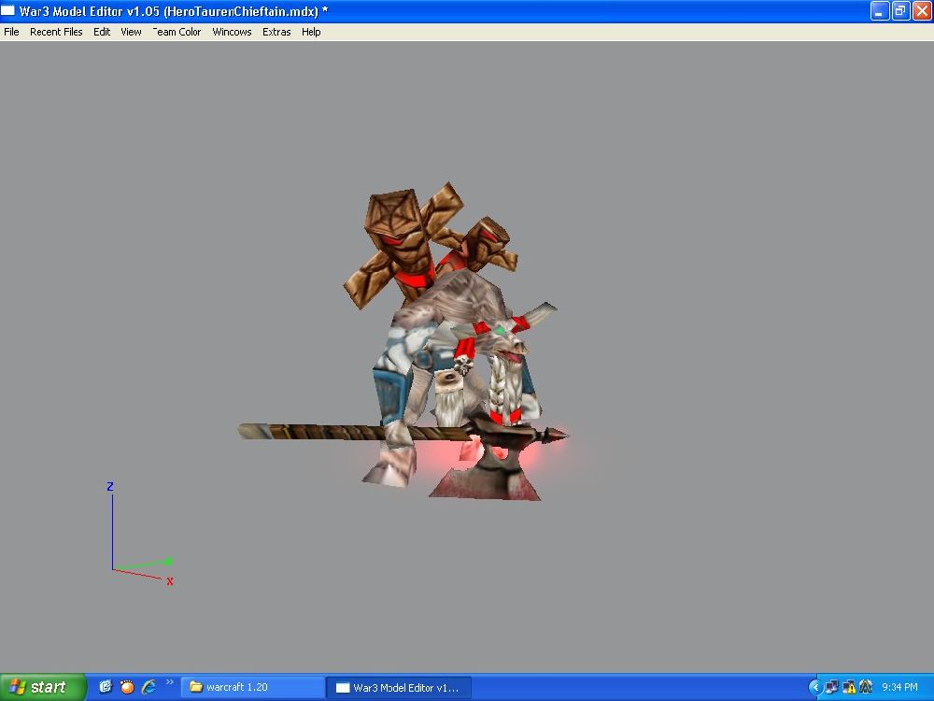Image resolution: width=934 pixels, height=701 pixels.
Task: Open the Team Color menu
Action: (177, 32)
